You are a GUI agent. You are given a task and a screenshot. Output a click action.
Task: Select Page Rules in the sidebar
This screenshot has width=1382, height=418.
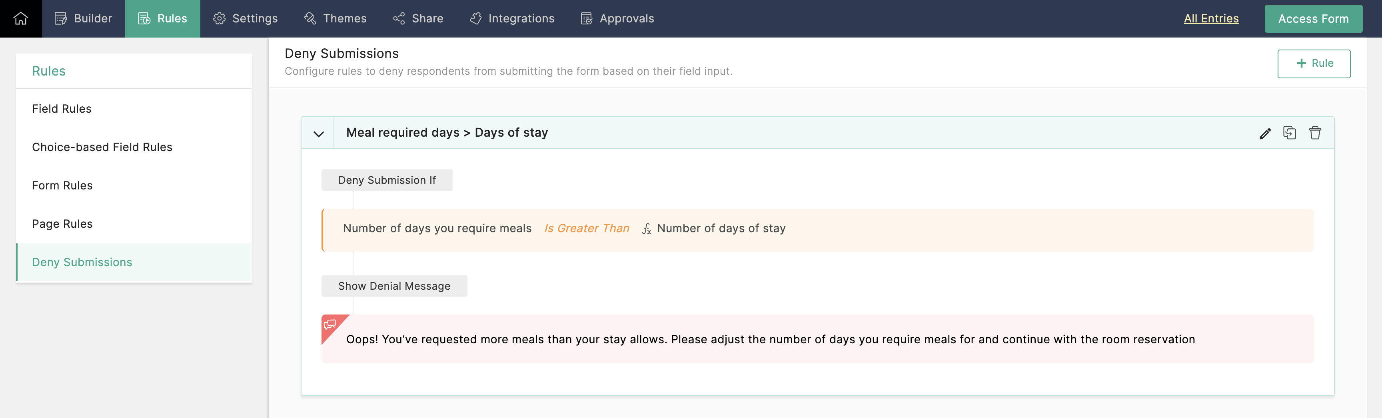tap(62, 224)
